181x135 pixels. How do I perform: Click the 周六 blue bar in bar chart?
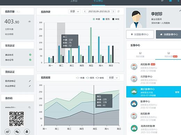coord(99,49)
